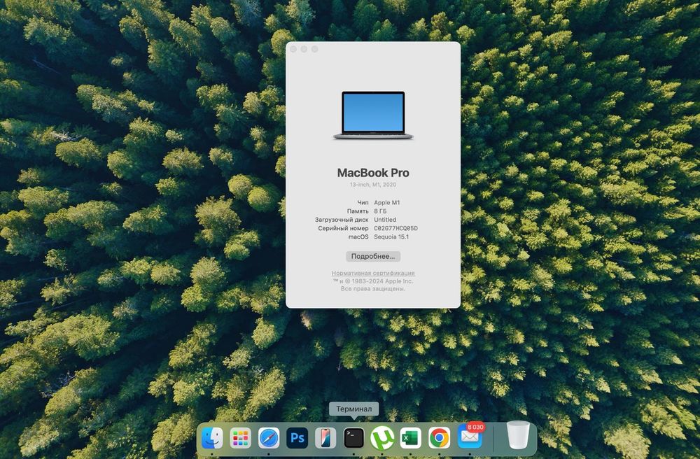Click the Подробнее... button

(373, 256)
